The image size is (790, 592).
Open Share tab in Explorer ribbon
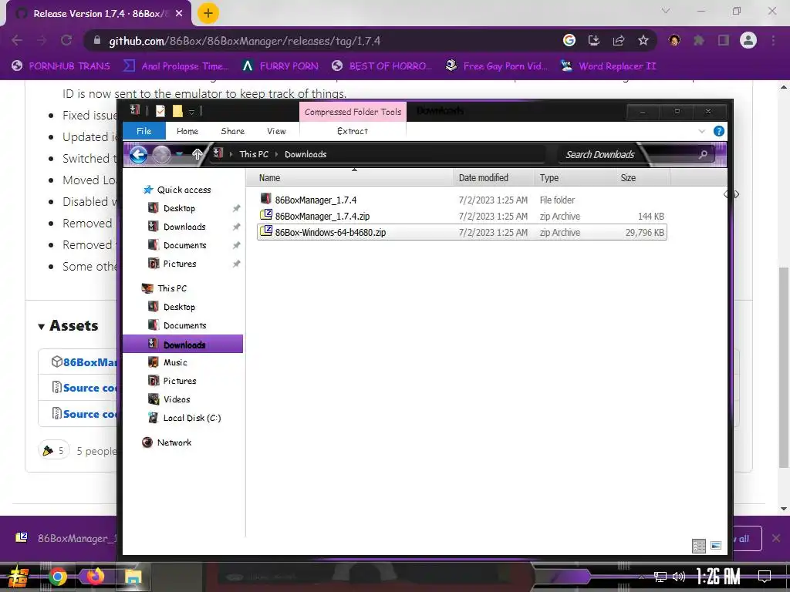coord(233,131)
